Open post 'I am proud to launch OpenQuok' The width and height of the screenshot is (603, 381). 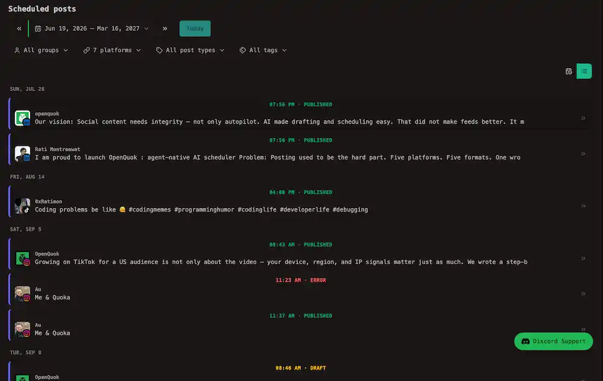coord(277,157)
